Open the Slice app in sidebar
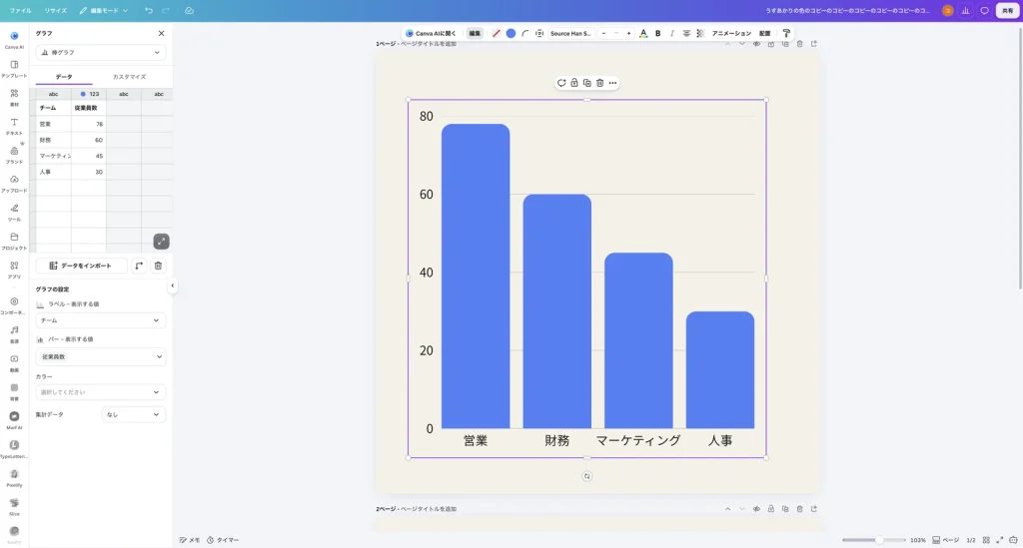This screenshot has width=1023, height=548. (14, 506)
